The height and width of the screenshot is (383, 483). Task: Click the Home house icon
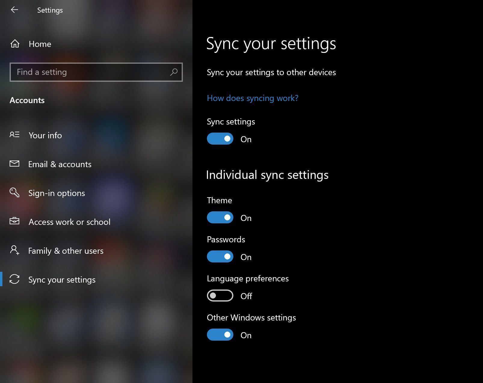point(15,44)
